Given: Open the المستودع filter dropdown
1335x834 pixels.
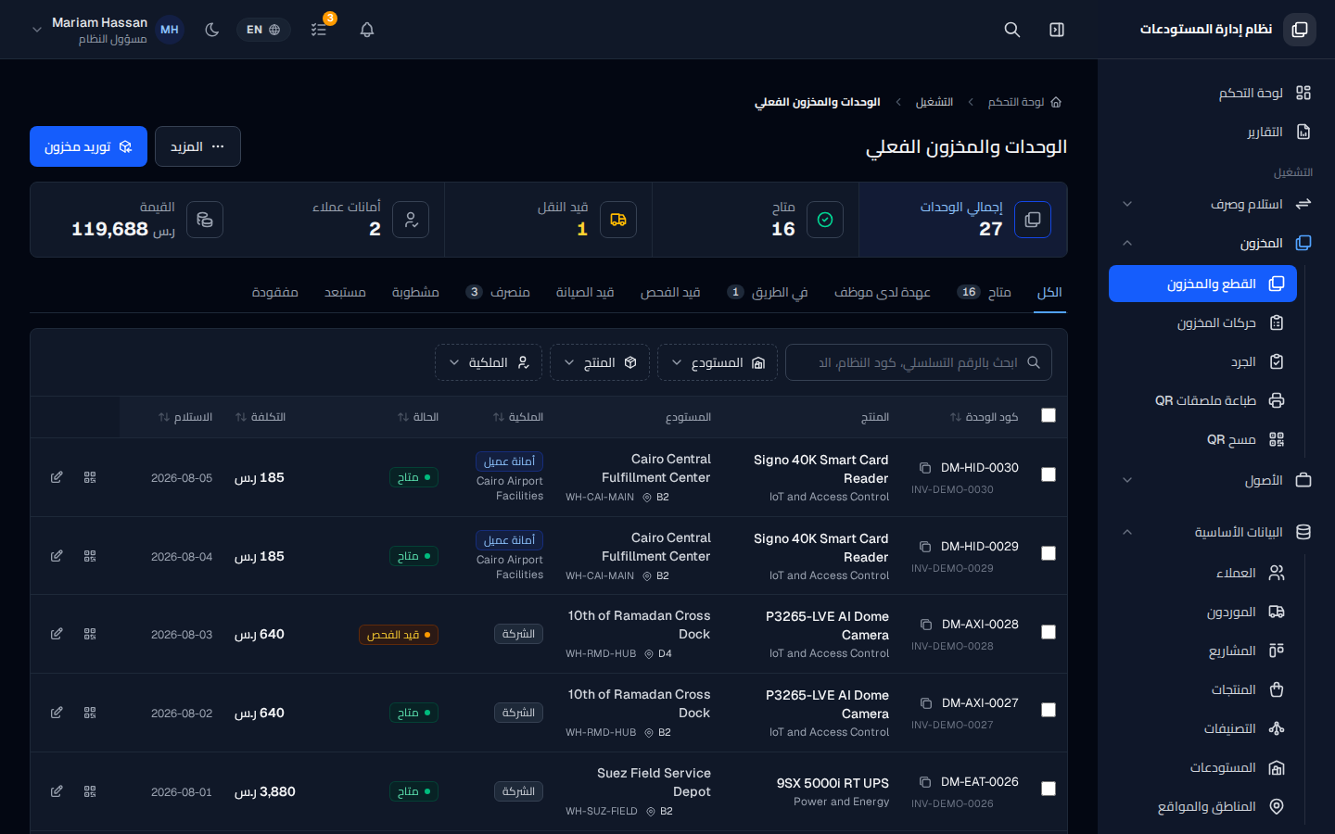Looking at the screenshot, I should 718,362.
